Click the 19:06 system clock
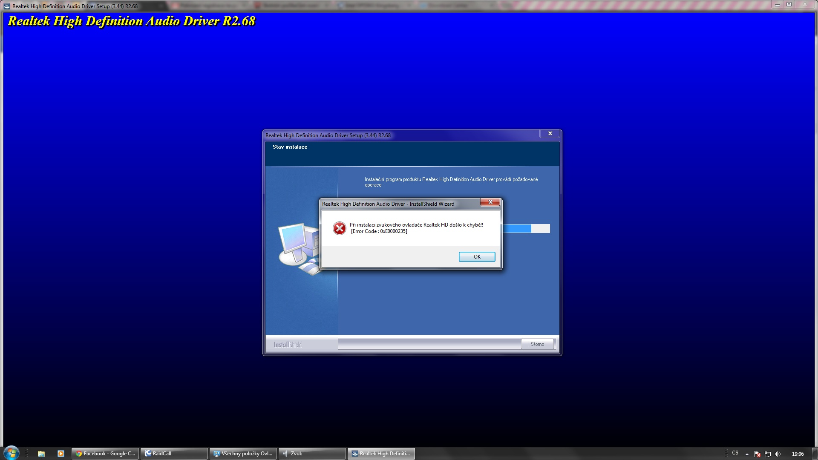The image size is (818, 460). pyautogui.click(x=798, y=454)
